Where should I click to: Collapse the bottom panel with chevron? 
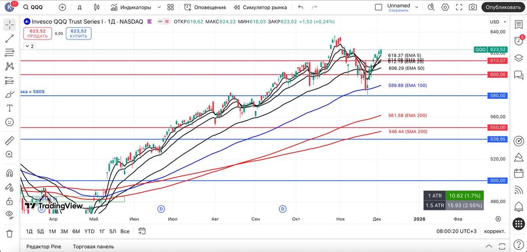tap(489, 246)
